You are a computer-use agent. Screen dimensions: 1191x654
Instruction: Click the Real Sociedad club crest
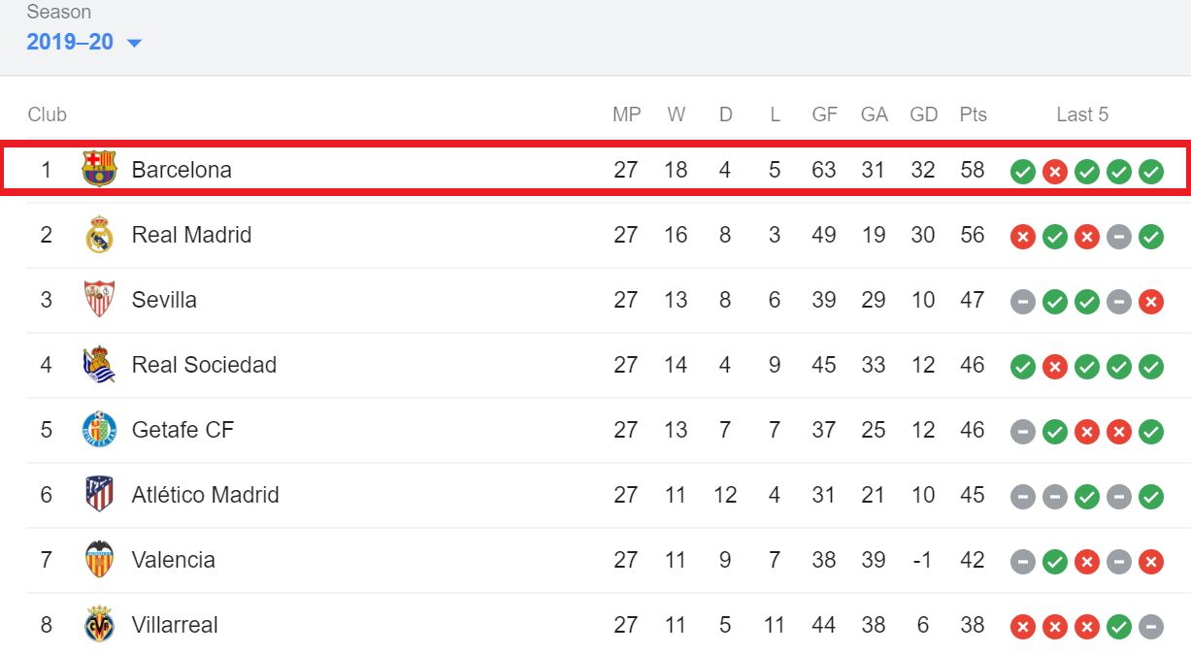click(x=99, y=365)
